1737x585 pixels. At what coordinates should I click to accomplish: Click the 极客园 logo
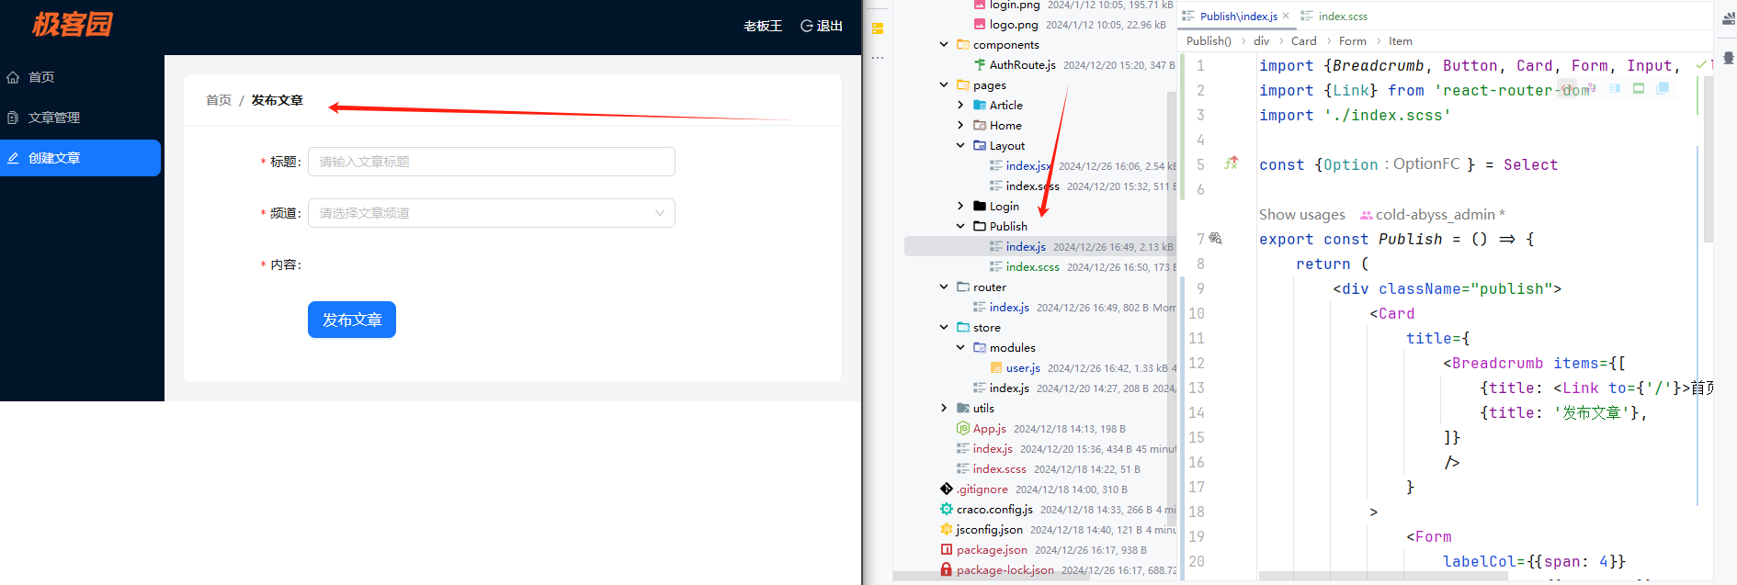pos(72,24)
